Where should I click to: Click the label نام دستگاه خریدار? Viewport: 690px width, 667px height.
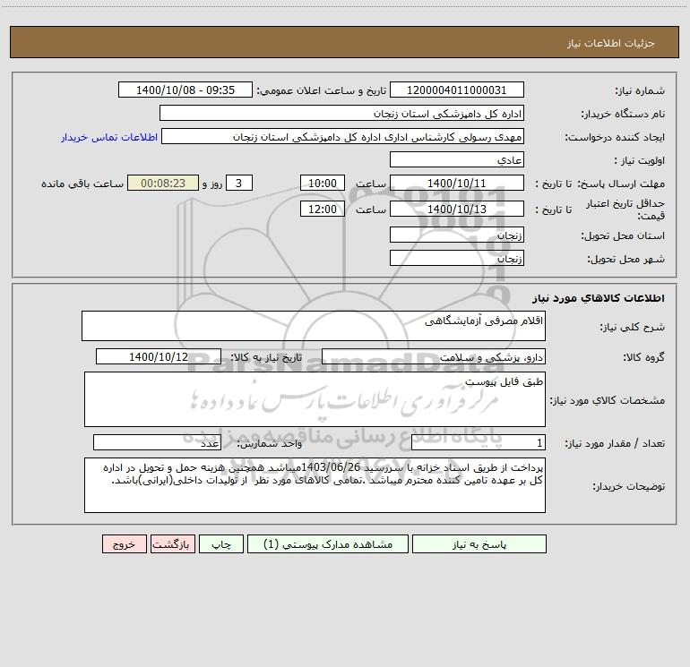point(623,114)
